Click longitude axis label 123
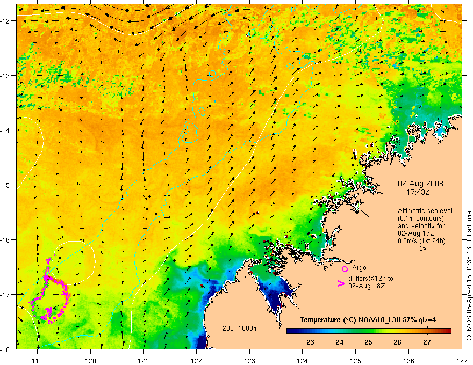This screenshot has width=473, height=365. (x=249, y=361)
